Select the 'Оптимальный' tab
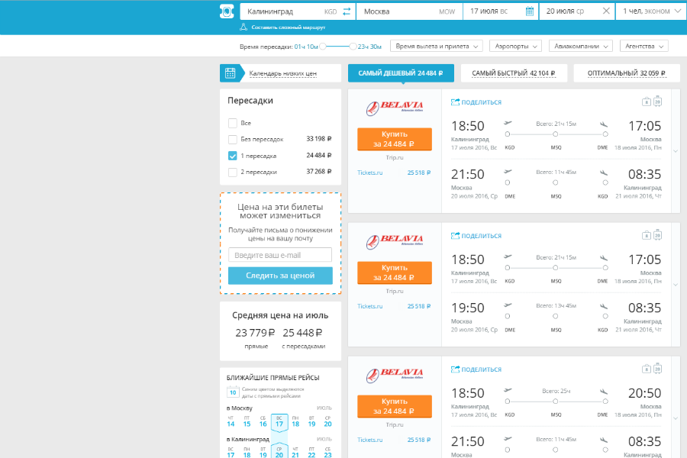The height and width of the screenshot is (458, 687). (x=626, y=73)
